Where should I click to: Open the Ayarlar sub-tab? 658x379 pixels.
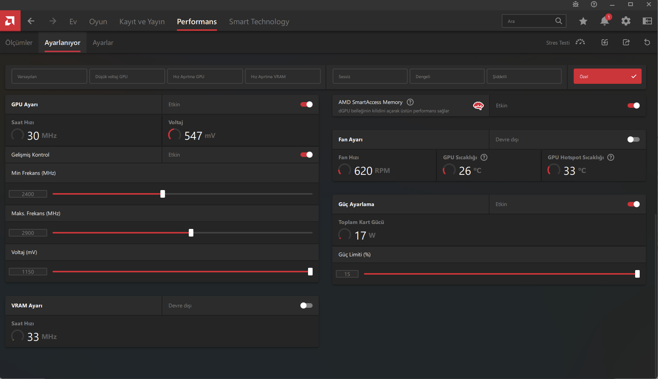pyautogui.click(x=103, y=43)
